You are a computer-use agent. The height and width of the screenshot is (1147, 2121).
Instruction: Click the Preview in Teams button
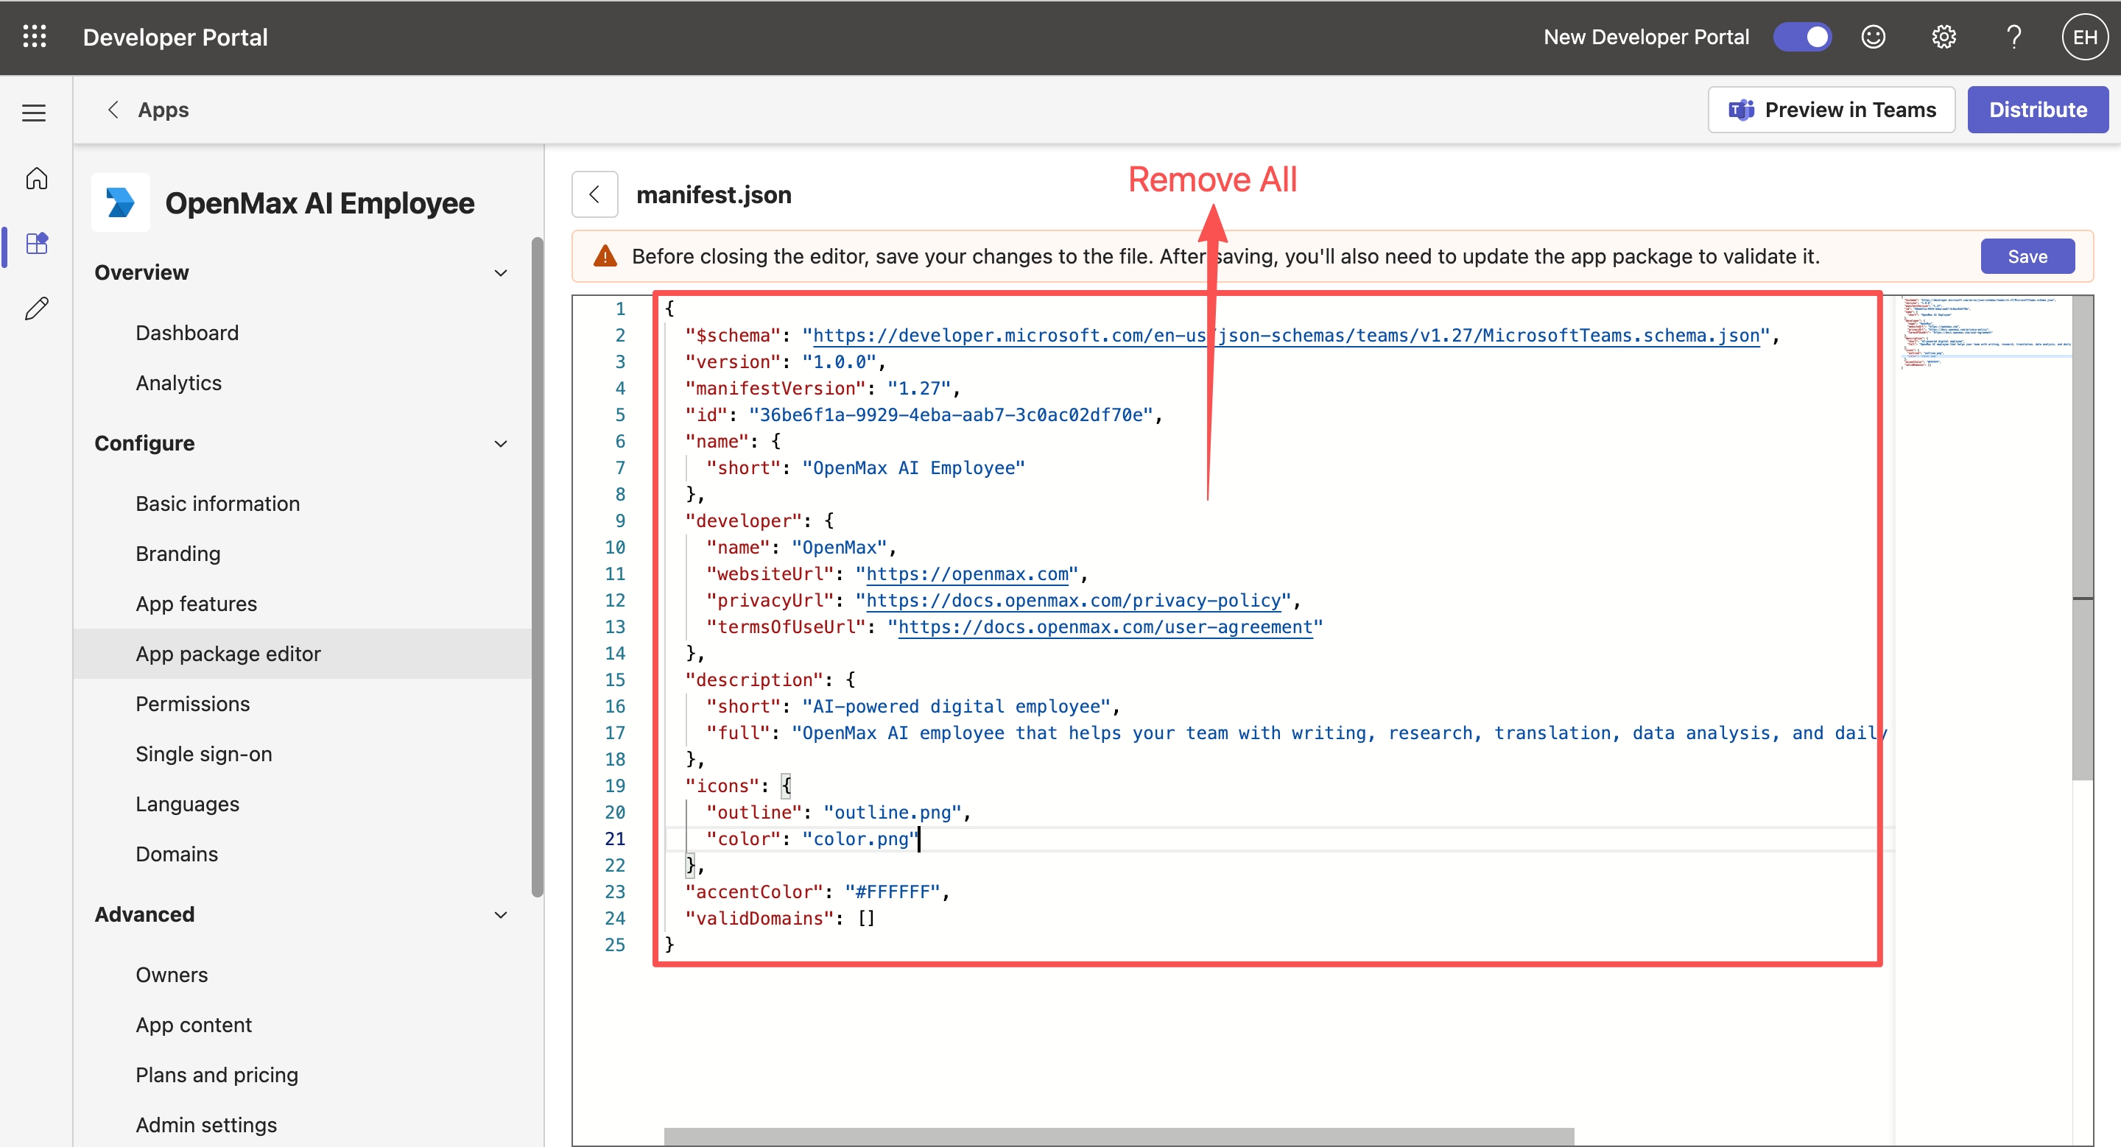(x=1831, y=110)
